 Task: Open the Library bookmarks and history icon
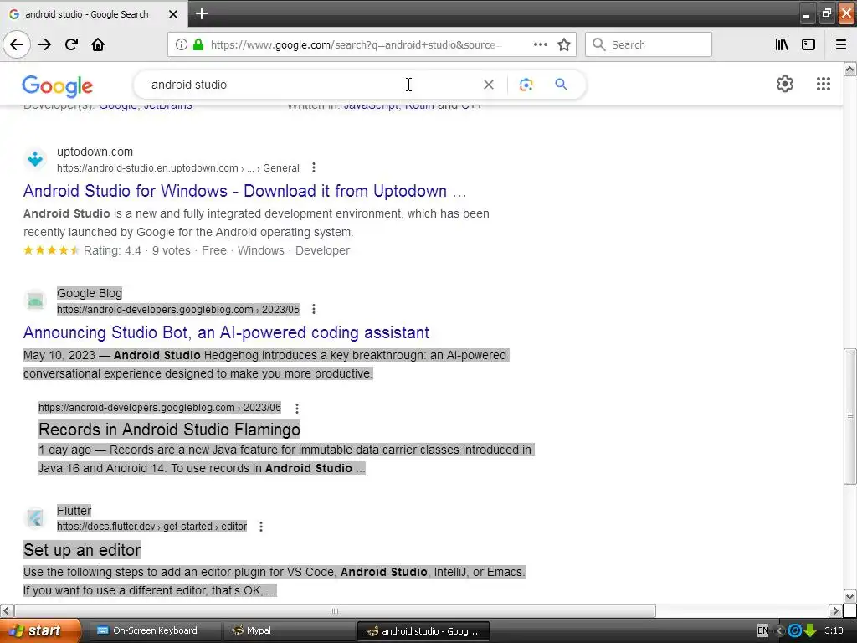pos(783,45)
